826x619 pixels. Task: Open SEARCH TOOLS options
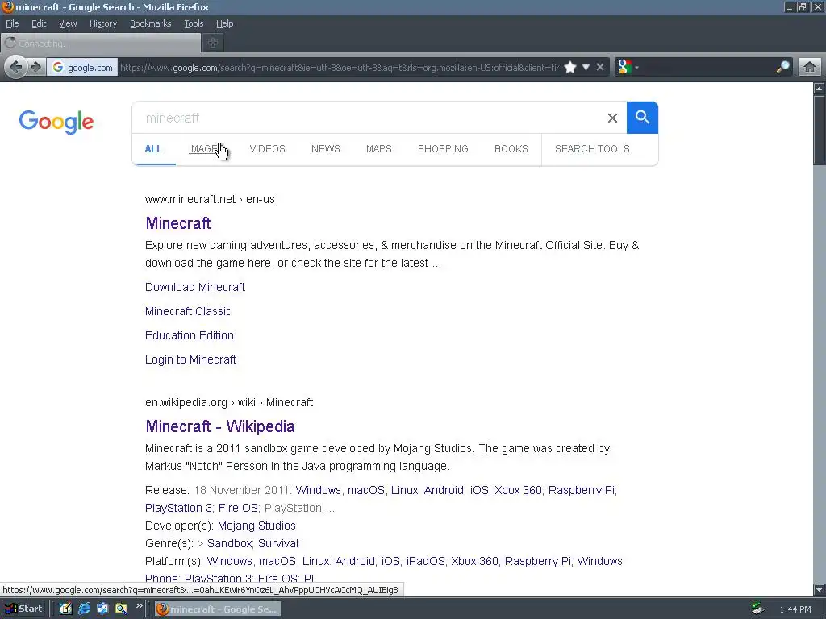592,149
